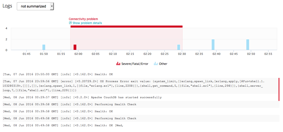
Task: Toggle the Severe/Fatal/Error legend entry
Action: pos(133,64)
